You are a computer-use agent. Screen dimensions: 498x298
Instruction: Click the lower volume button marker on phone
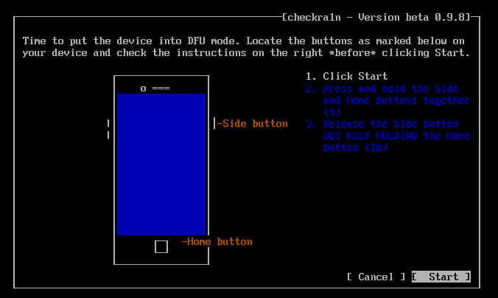point(108,135)
